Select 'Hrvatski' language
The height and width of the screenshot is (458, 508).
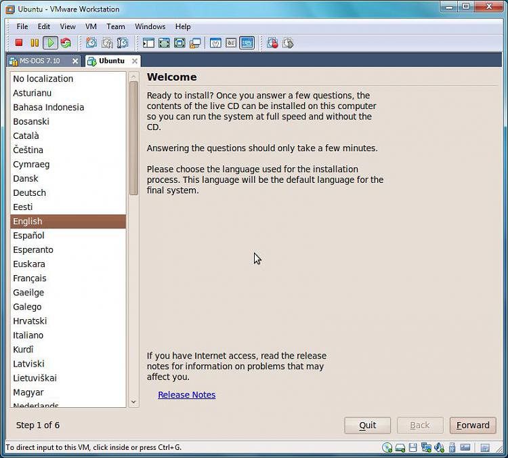[68, 321]
